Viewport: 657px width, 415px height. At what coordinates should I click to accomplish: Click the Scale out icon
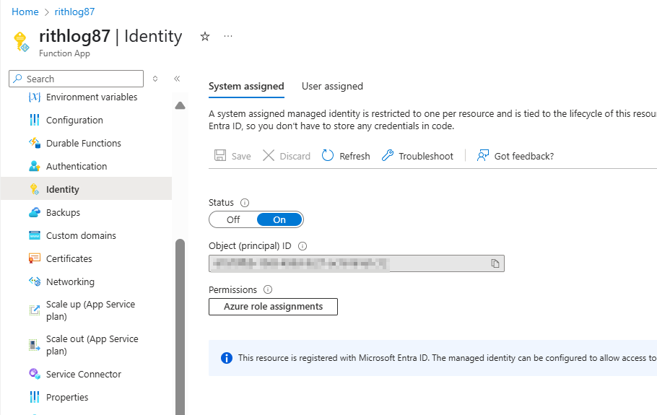[x=35, y=345]
